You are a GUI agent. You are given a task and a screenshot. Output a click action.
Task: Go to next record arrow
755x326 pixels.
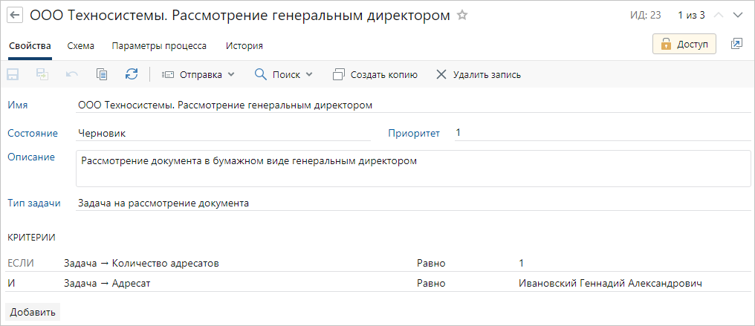(737, 16)
